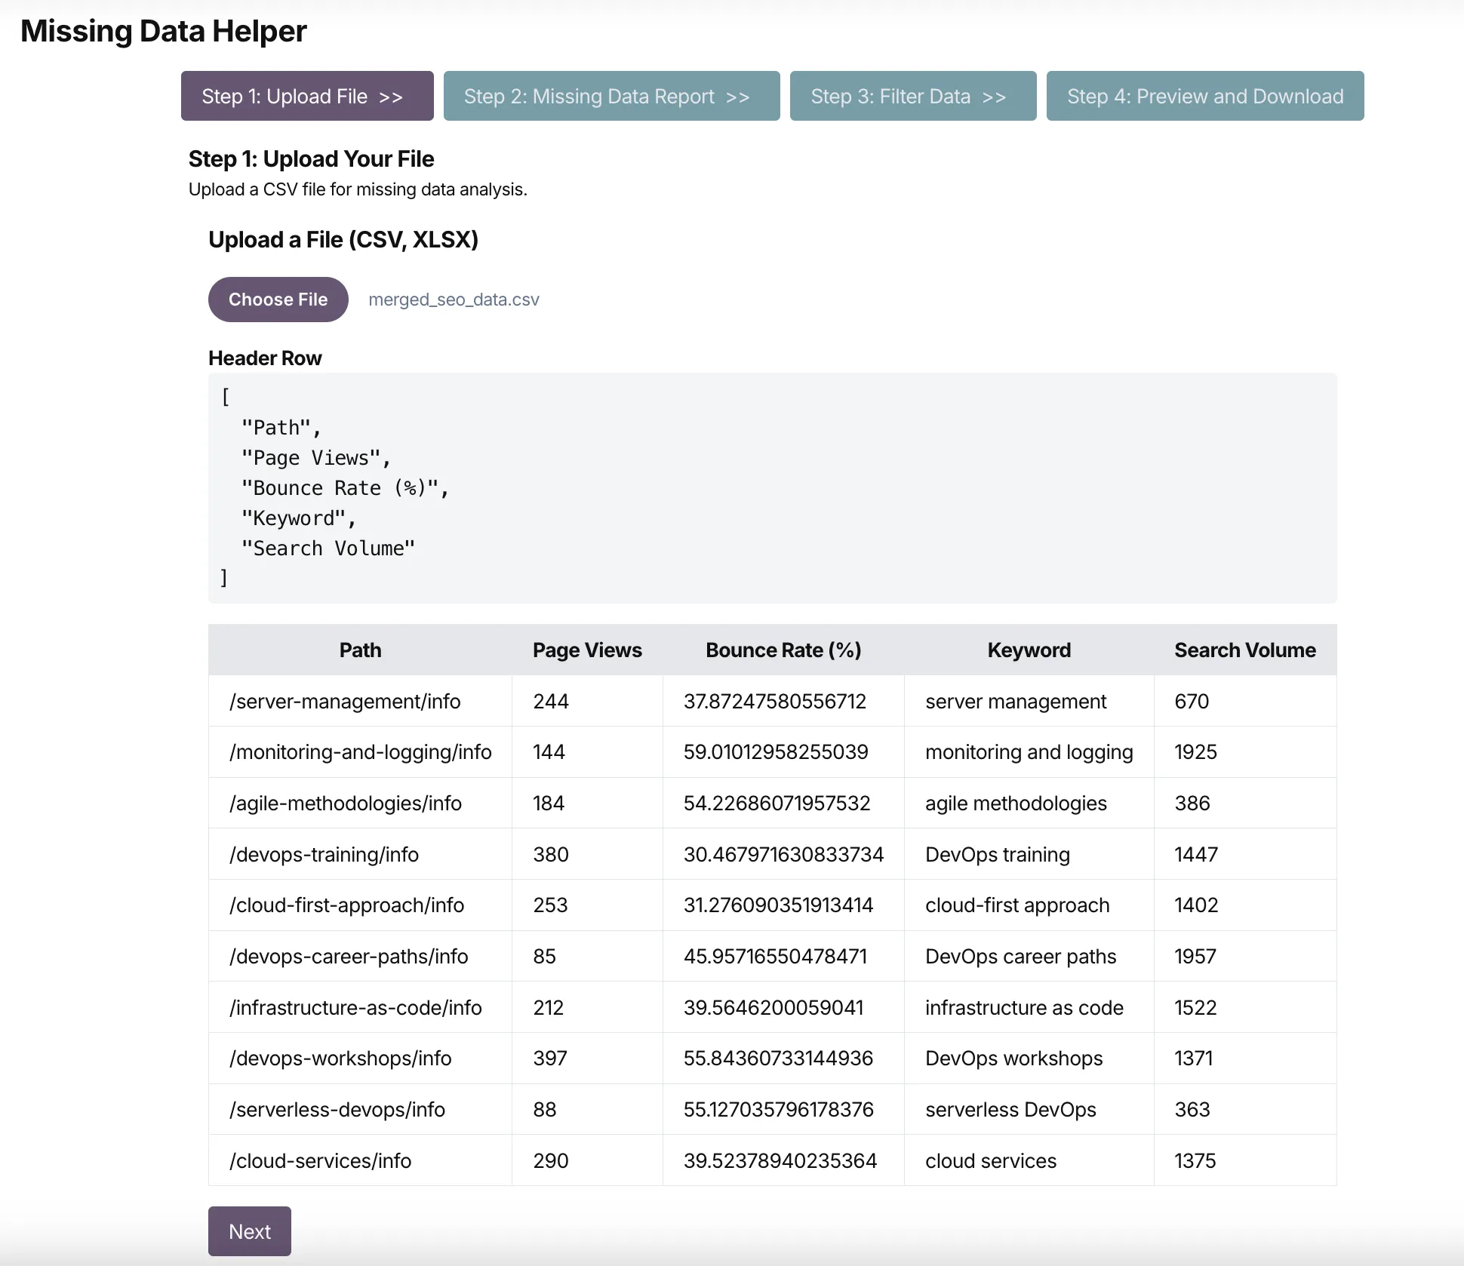Select the /agile-methodologies/info cell
Viewport: 1464px width, 1266px height.
(360, 803)
